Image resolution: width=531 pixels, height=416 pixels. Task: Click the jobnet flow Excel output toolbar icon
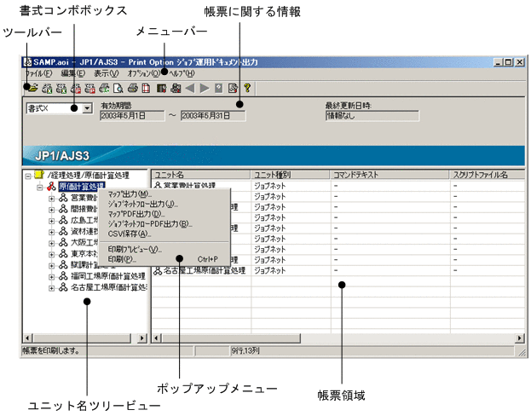coord(61,89)
